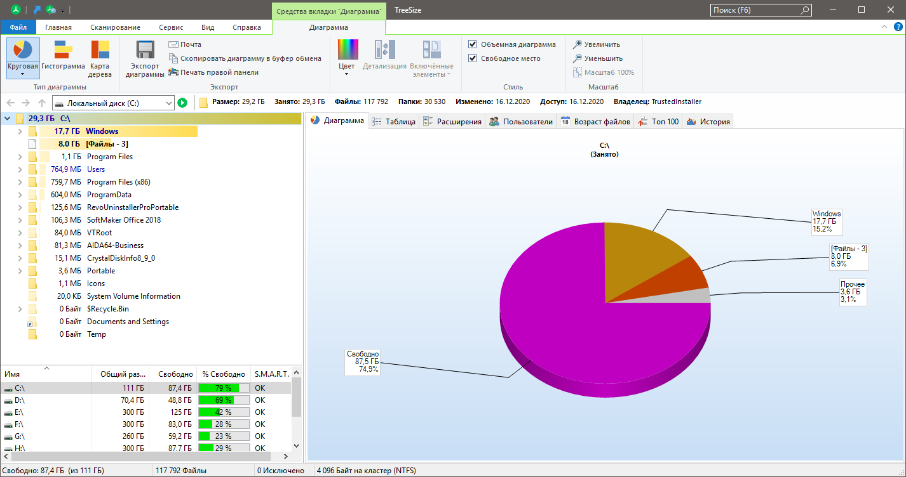This screenshot has width=906, height=477.
Task: Click Уменьшить zoom out icon
Action: (x=578, y=58)
